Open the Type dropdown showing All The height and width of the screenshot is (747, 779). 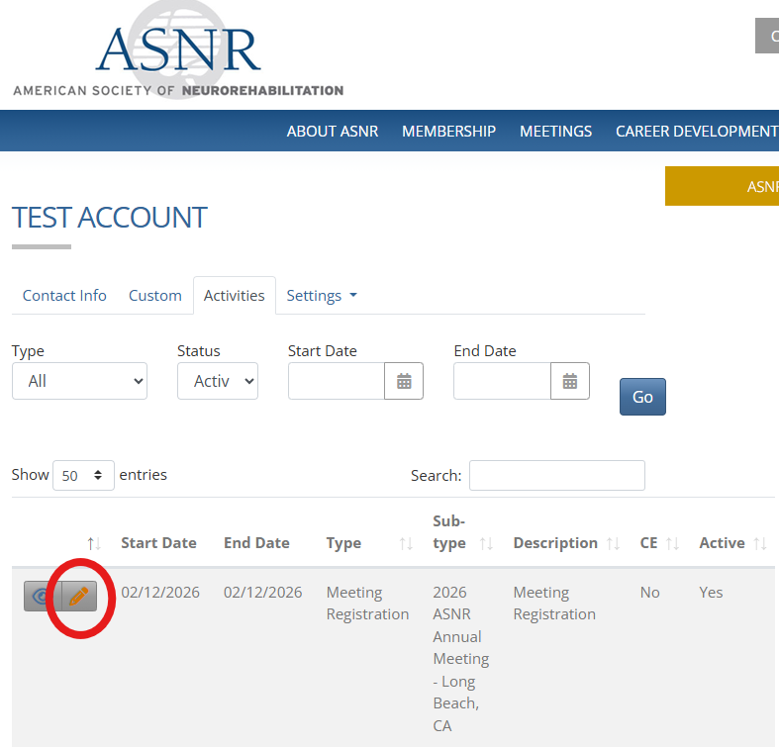79,381
